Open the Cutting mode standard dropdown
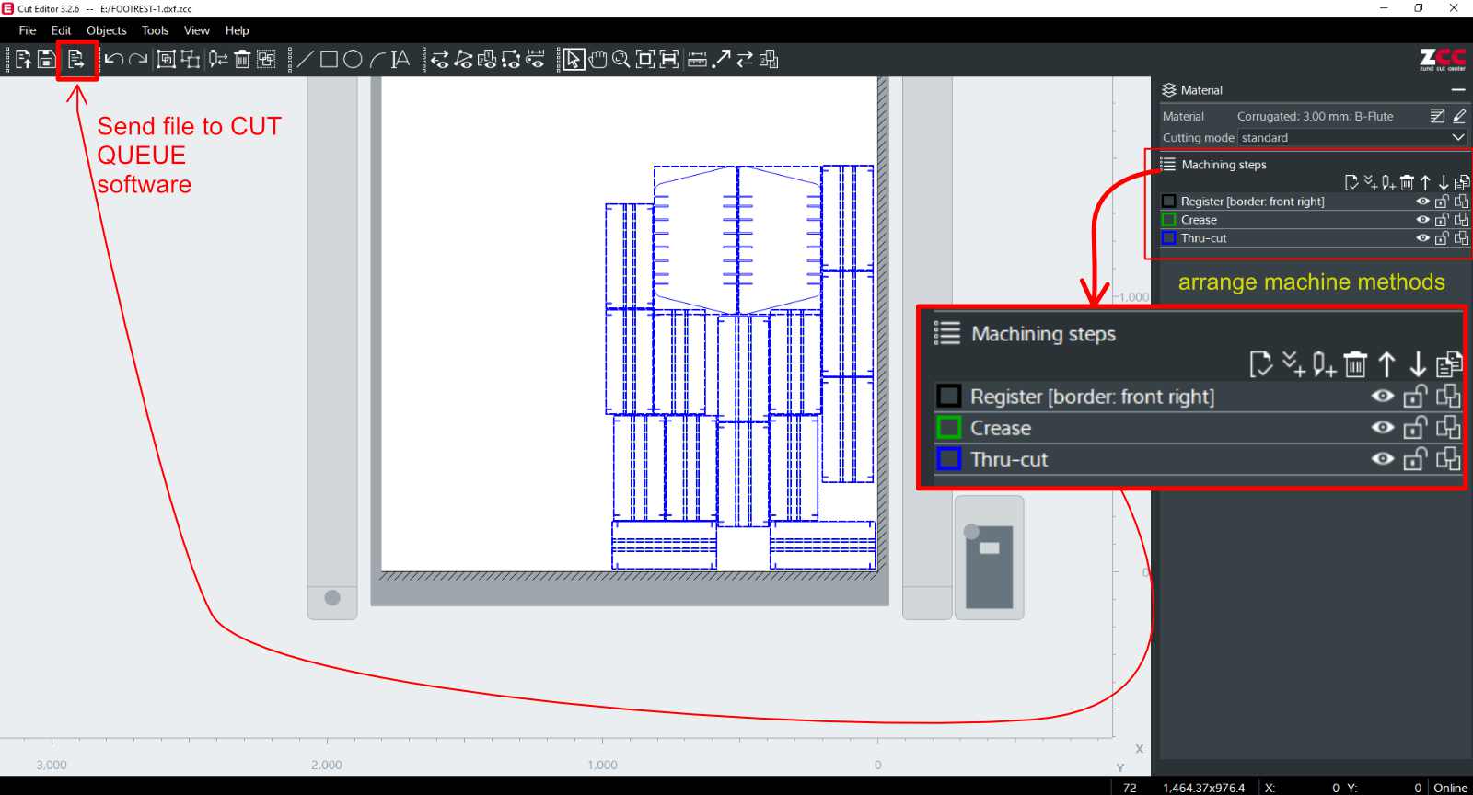Viewport: 1473px width, 795px height. coord(1352,138)
